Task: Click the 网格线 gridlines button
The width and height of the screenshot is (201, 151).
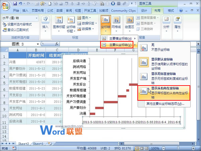Action: point(116,24)
